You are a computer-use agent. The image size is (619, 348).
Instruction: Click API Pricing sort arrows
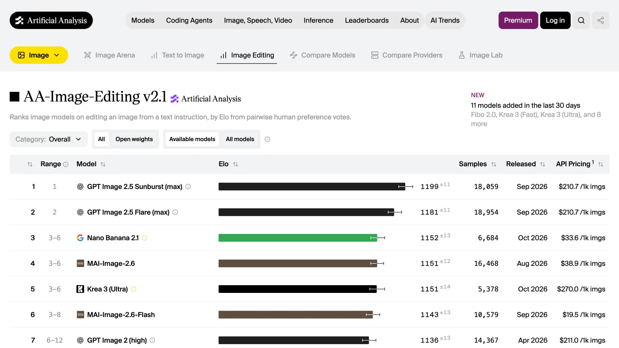pos(601,164)
